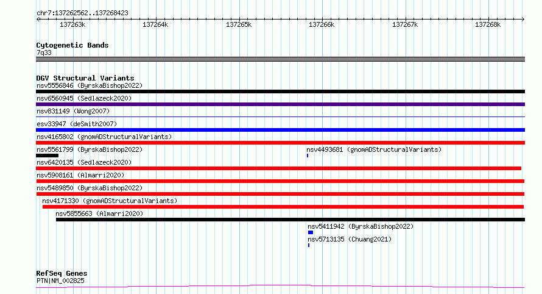Select the short black nsv5561799 bar
This screenshot has width=542, height=294.
click(47, 156)
